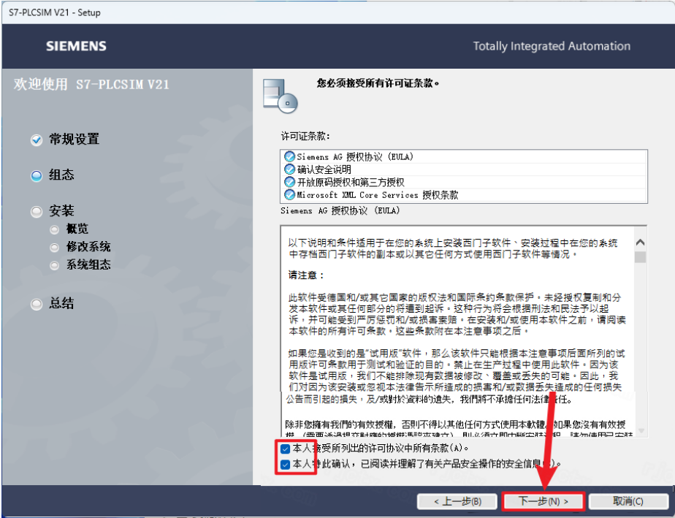
Task: Click the 总结 step in sidebar
Action: tap(61, 303)
